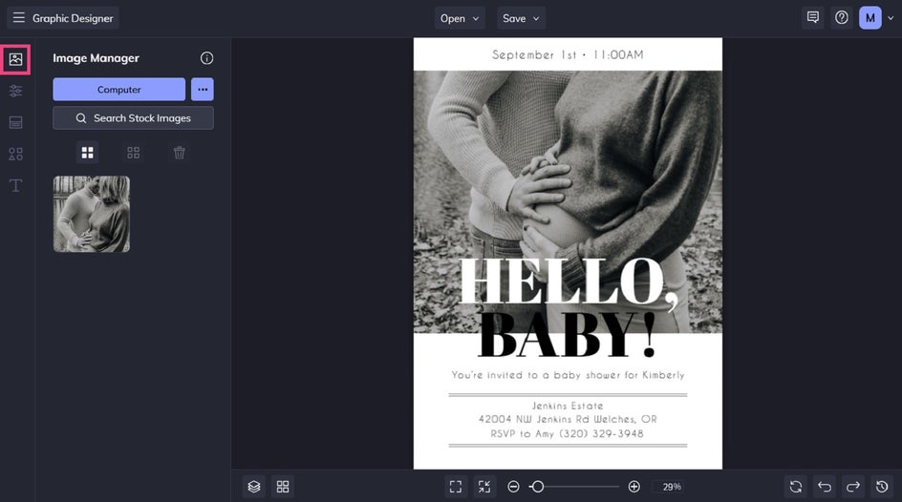Click the more options ellipsis button
Image resolution: width=902 pixels, height=502 pixels.
tap(203, 89)
